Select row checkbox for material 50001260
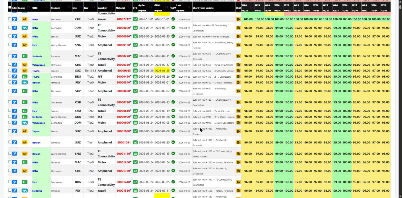402x198 pixels. pos(10,162)
